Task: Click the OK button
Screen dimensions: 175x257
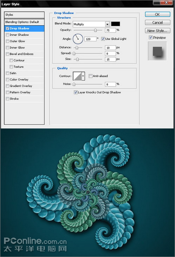Action: 157,14
